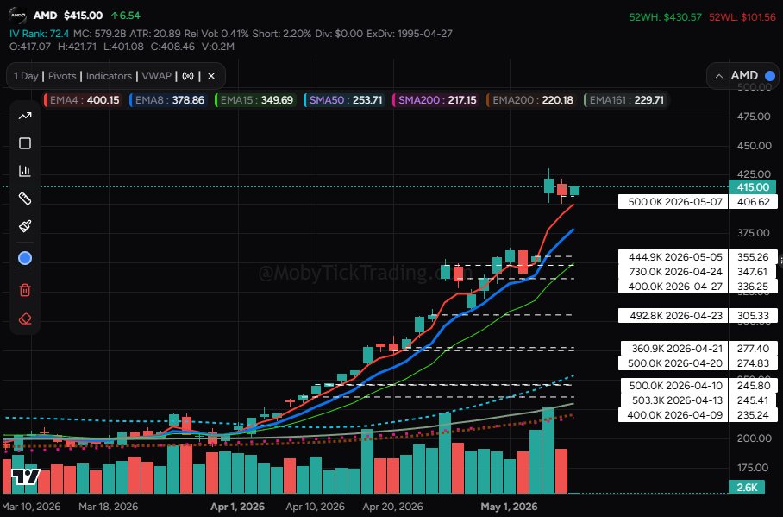Close the chart toolbar with X
The width and height of the screenshot is (783, 517).
click(x=211, y=76)
